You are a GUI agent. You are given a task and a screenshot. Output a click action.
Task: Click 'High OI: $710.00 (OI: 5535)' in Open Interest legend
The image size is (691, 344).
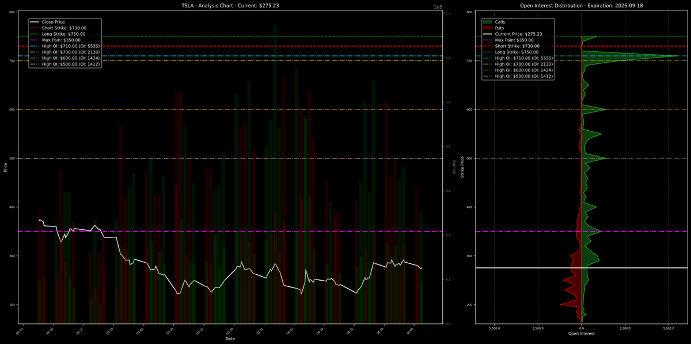[524, 58]
